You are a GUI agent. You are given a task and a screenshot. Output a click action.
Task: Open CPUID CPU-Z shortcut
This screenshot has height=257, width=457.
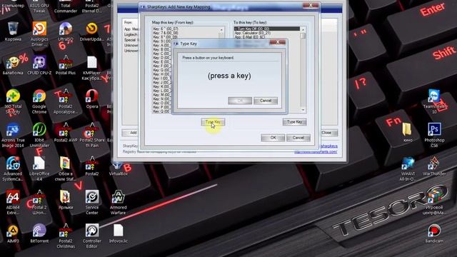click(x=39, y=63)
